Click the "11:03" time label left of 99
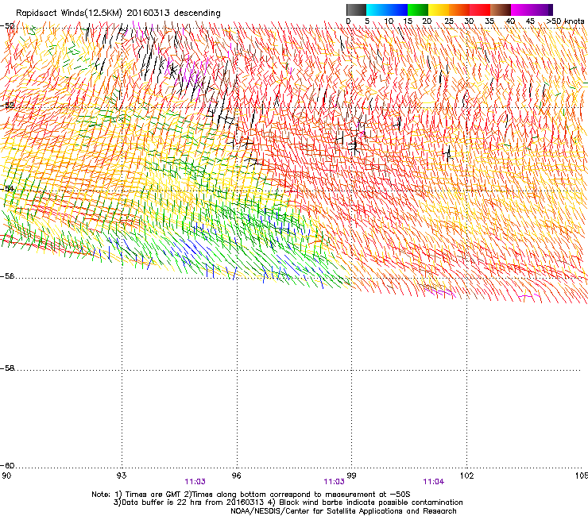 point(334,482)
